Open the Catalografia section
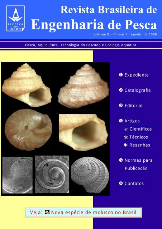 point(138,90)
